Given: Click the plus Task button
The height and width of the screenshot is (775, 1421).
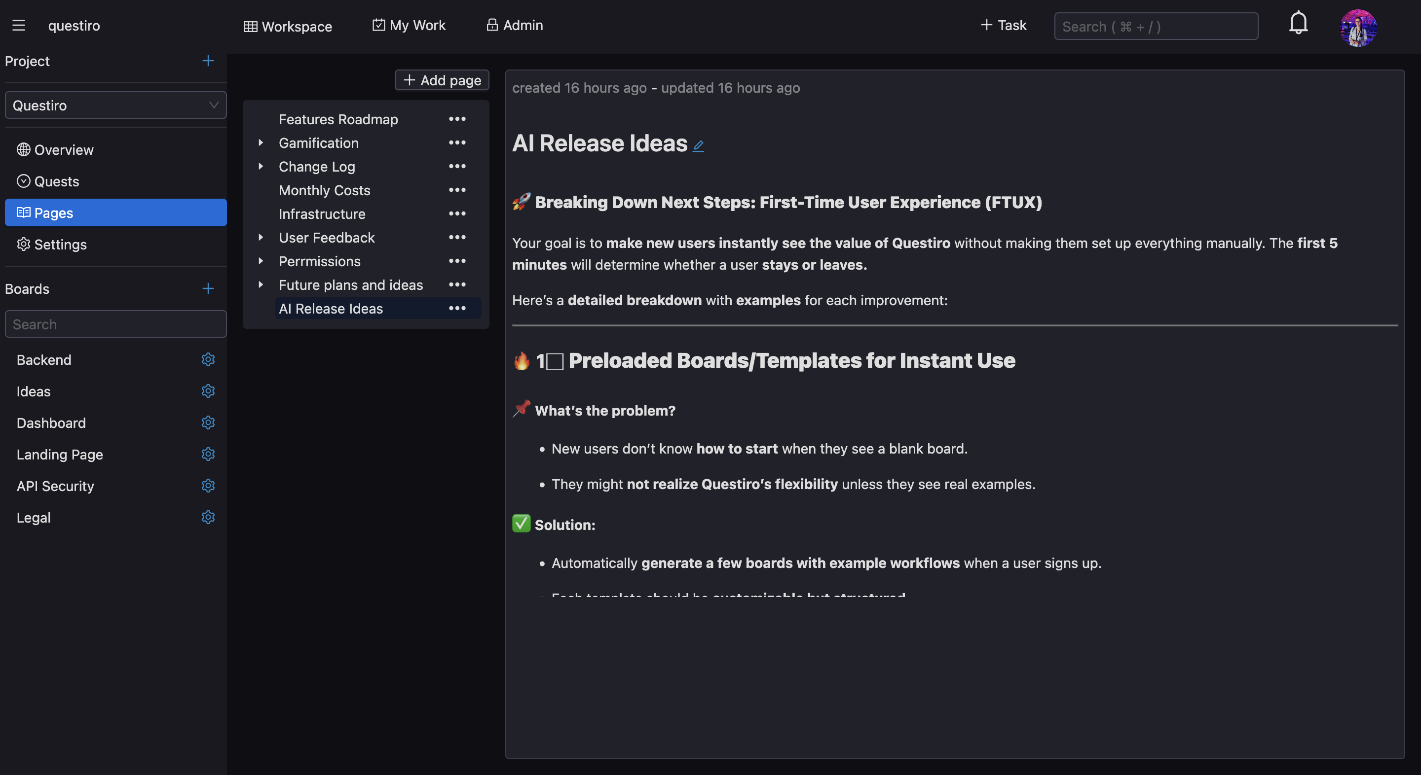Looking at the screenshot, I should point(1003,25).
